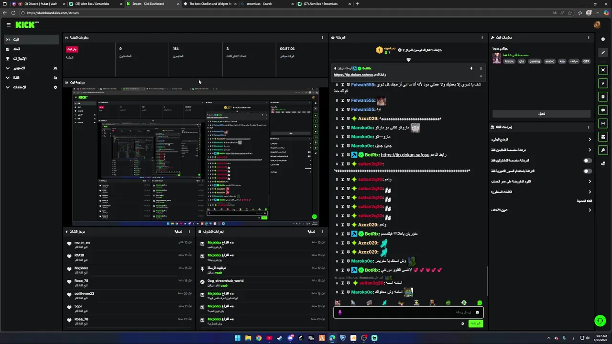Toggle the notes widget icon in right rail
Viewport: 612px width, 344px height.
[x=603, y=97]
